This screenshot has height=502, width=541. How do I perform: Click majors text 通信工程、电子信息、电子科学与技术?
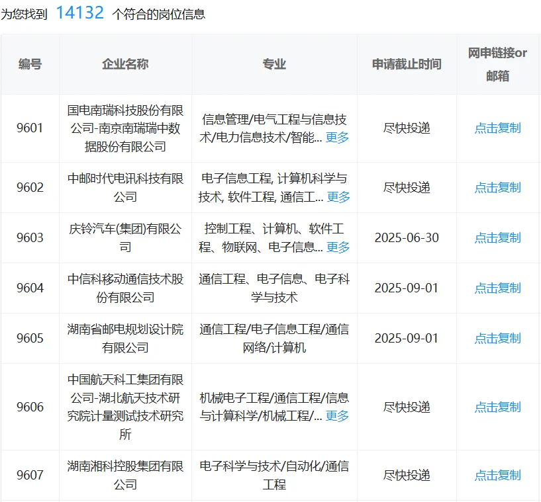[x=274, y=288]
